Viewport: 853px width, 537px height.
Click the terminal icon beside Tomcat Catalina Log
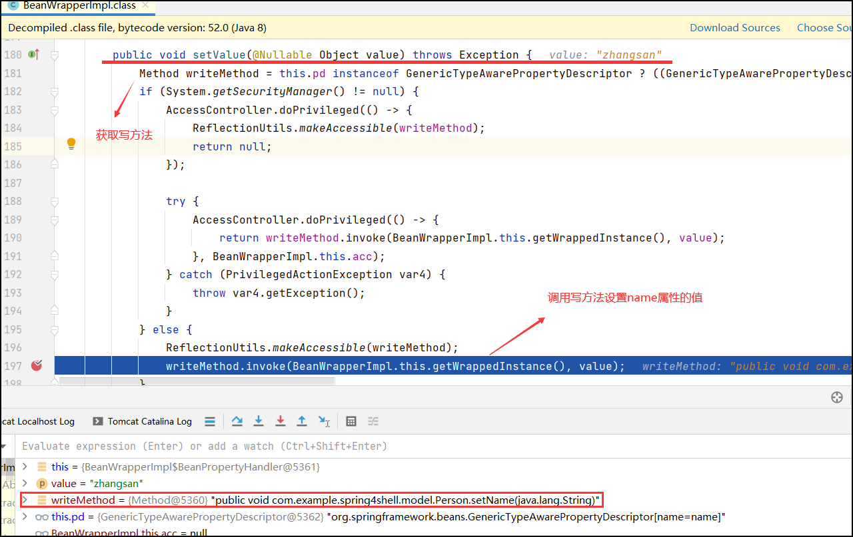coord(98,421)
